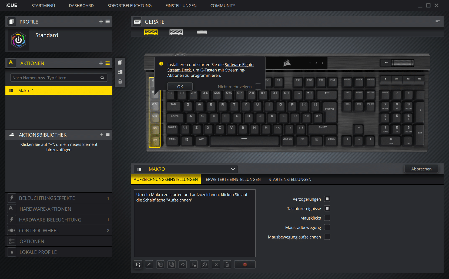Click the X clear macro icon

pos(216,264)
